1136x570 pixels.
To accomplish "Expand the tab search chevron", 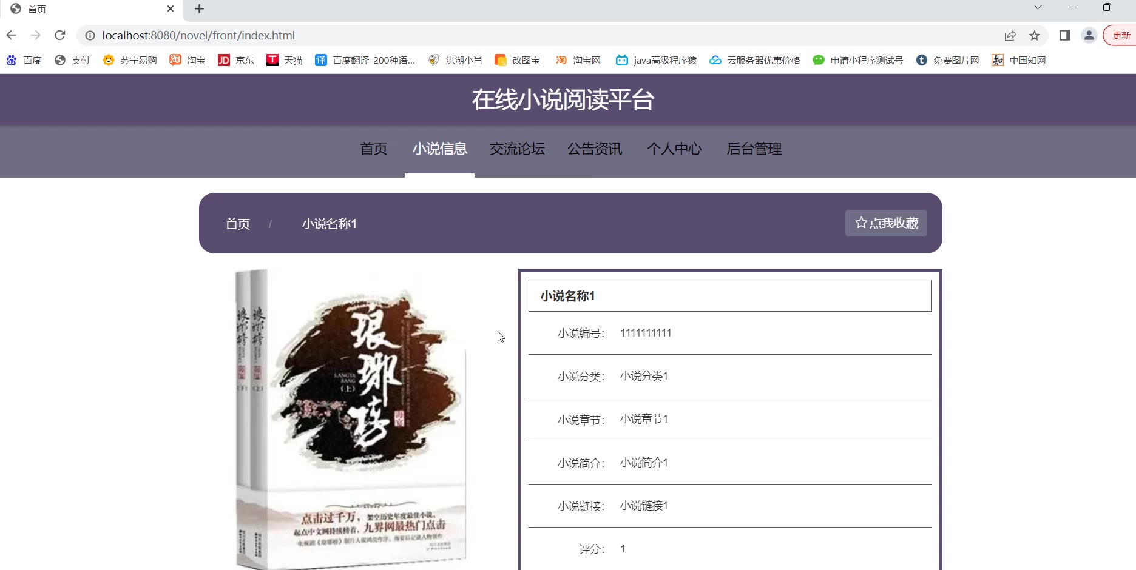I will pyautogui.click(x=1038, y=7).
